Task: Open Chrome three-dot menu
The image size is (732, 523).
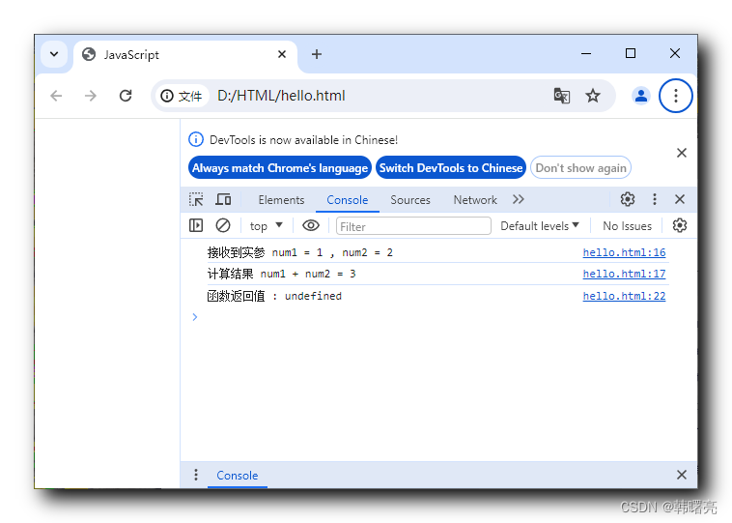Action: click(x=676, y=96)
